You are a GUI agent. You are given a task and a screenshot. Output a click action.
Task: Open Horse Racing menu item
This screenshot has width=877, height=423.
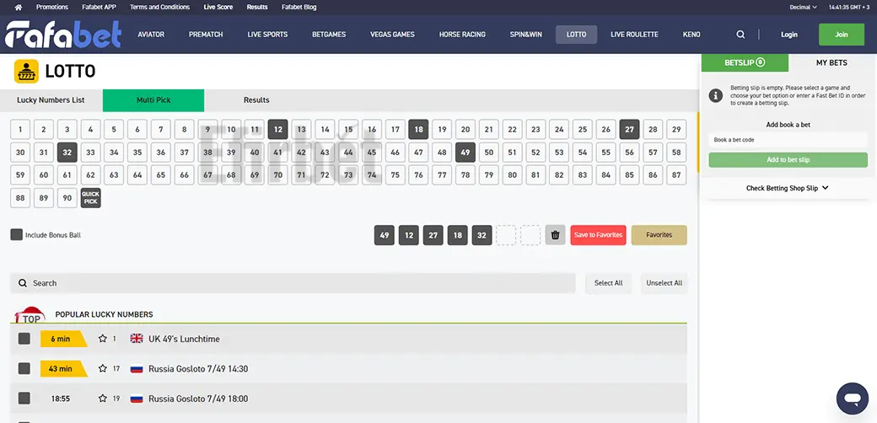pos(462,35)
